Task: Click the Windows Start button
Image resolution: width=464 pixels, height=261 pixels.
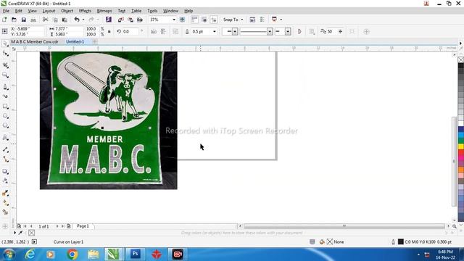Action: [9, 254]
